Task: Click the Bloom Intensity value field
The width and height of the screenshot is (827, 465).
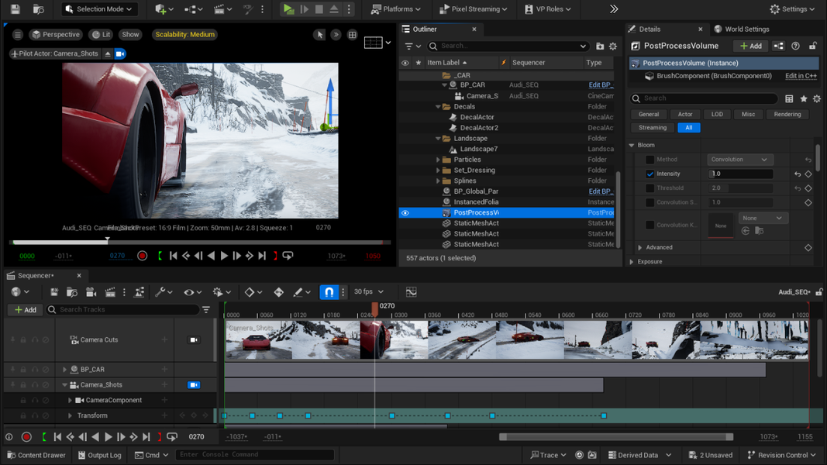Action: pyautogui.click(x=740, y=174)
